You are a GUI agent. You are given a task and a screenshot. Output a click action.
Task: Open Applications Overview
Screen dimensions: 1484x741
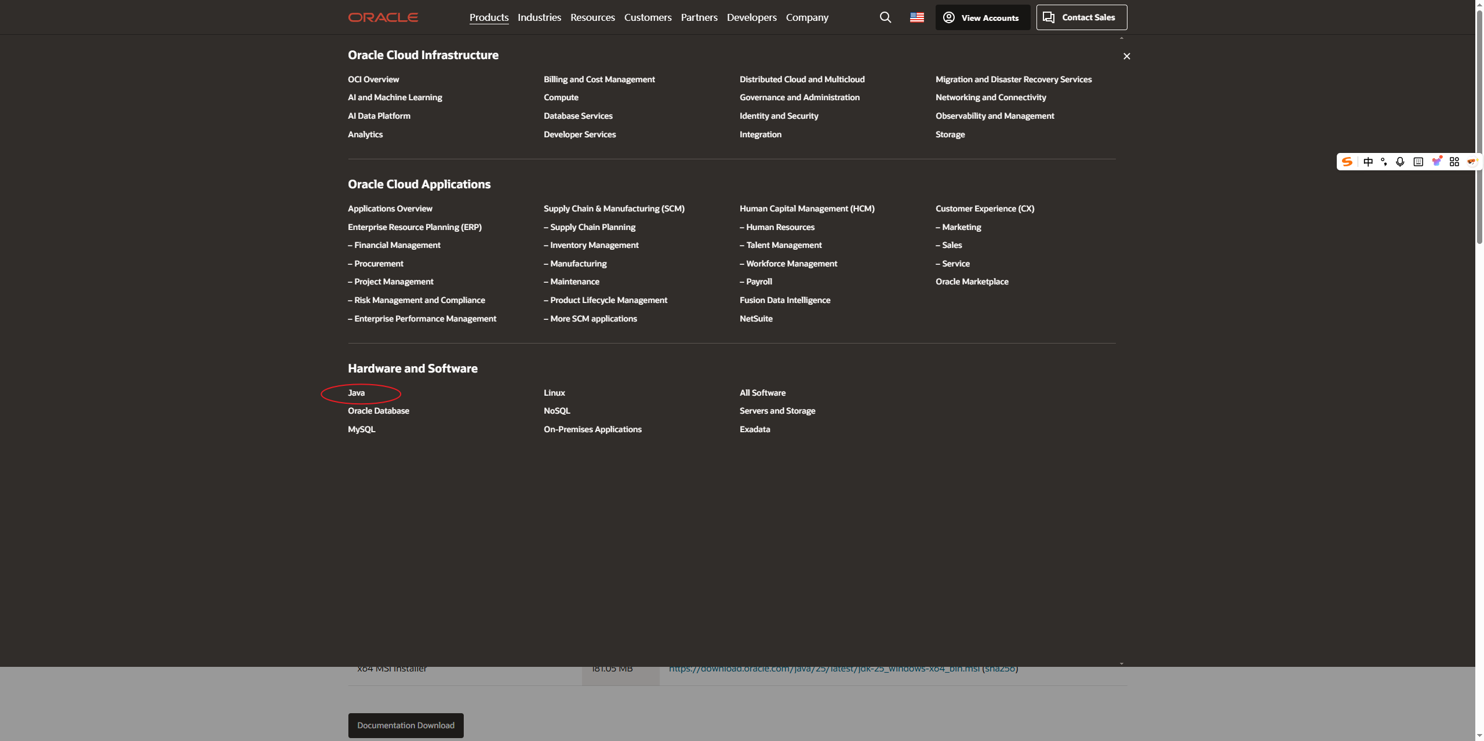390,209
